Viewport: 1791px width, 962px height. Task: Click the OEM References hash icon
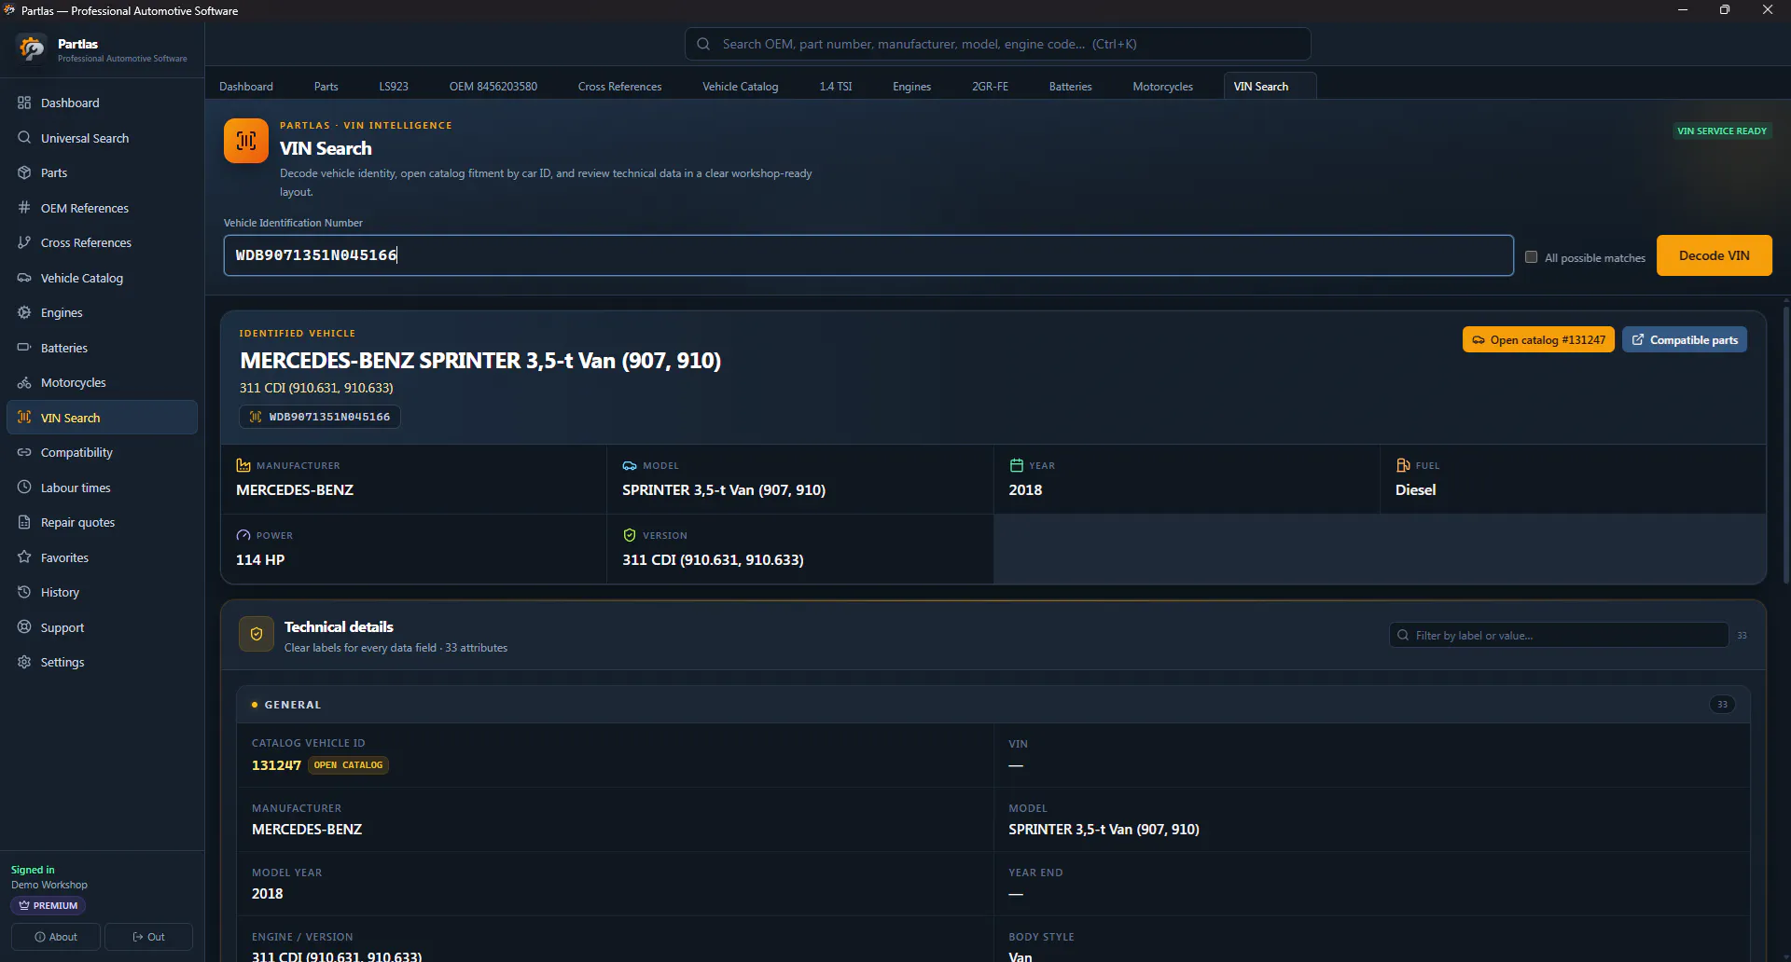coord(24,208)
